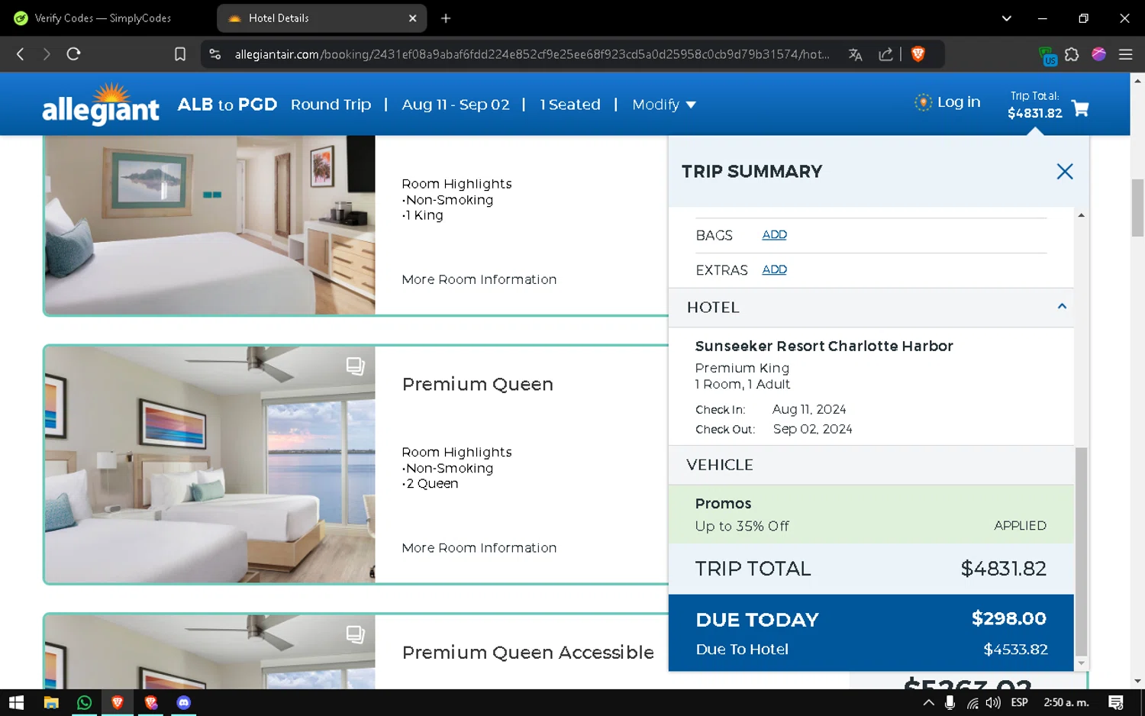Click the Premium Queen Accessible title
Image resolution: width=1145 pixels, height=716 pixels.
[528, 653]
